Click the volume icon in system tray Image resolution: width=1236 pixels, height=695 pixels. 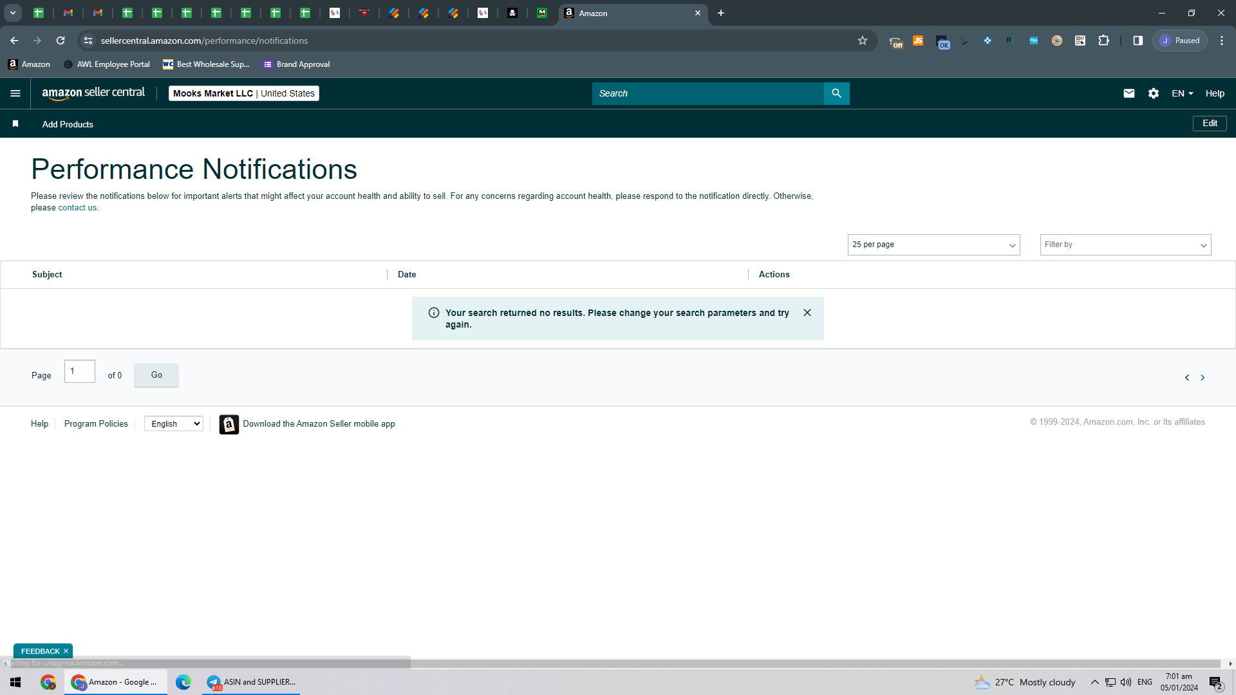1126,682
